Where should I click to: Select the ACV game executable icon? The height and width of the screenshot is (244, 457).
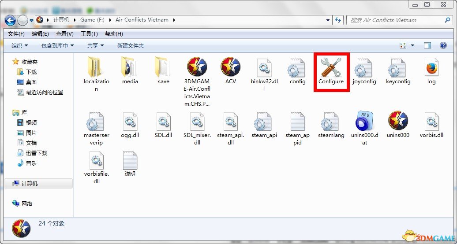(231, 67)
